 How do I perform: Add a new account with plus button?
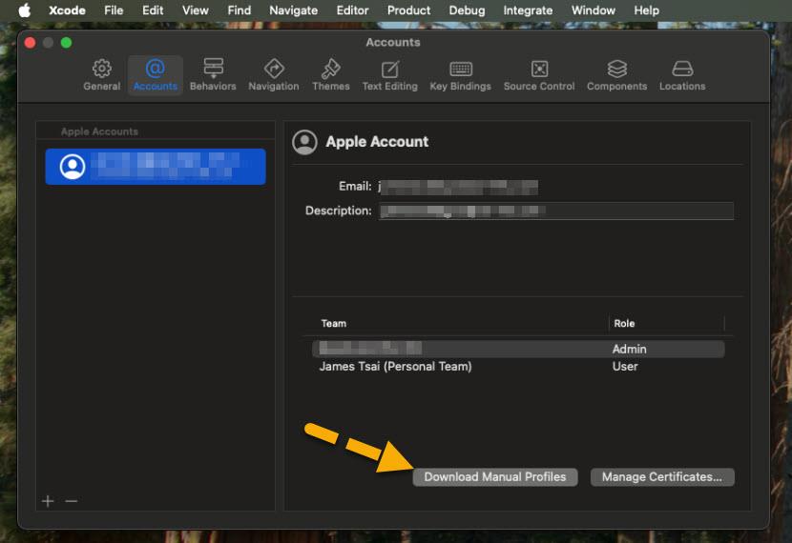48,501
